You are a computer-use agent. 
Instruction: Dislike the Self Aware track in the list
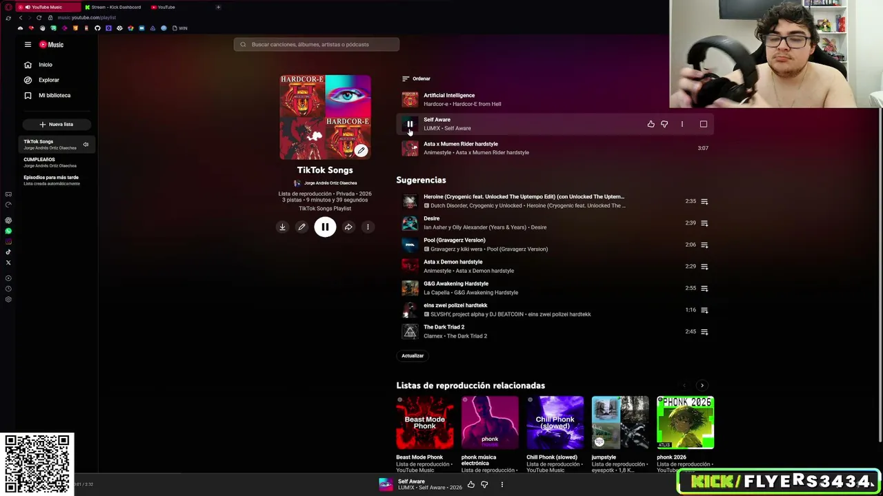(x=664, y=124)
